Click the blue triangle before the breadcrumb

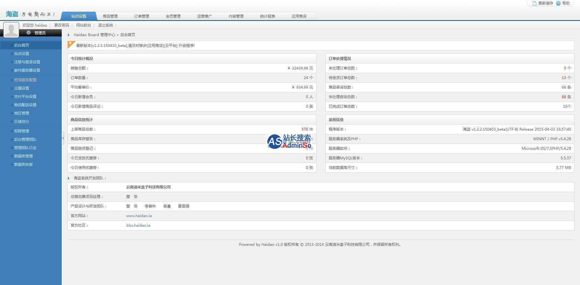tap(69, 35)
